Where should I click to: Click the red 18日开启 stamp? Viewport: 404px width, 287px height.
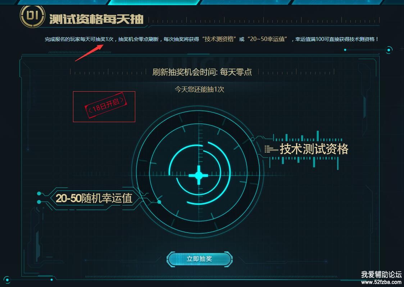point(105,106)
